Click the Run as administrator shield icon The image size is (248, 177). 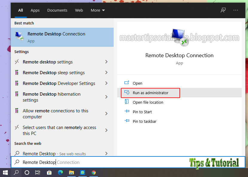(x=127, y=92)
